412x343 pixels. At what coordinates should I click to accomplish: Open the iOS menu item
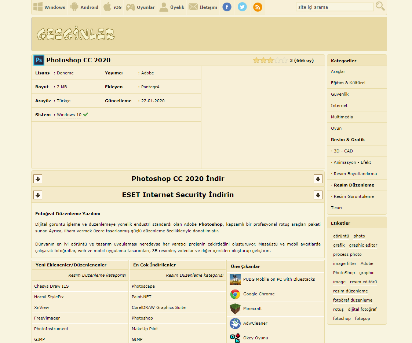pyautogui.click(x=117, y=7)
